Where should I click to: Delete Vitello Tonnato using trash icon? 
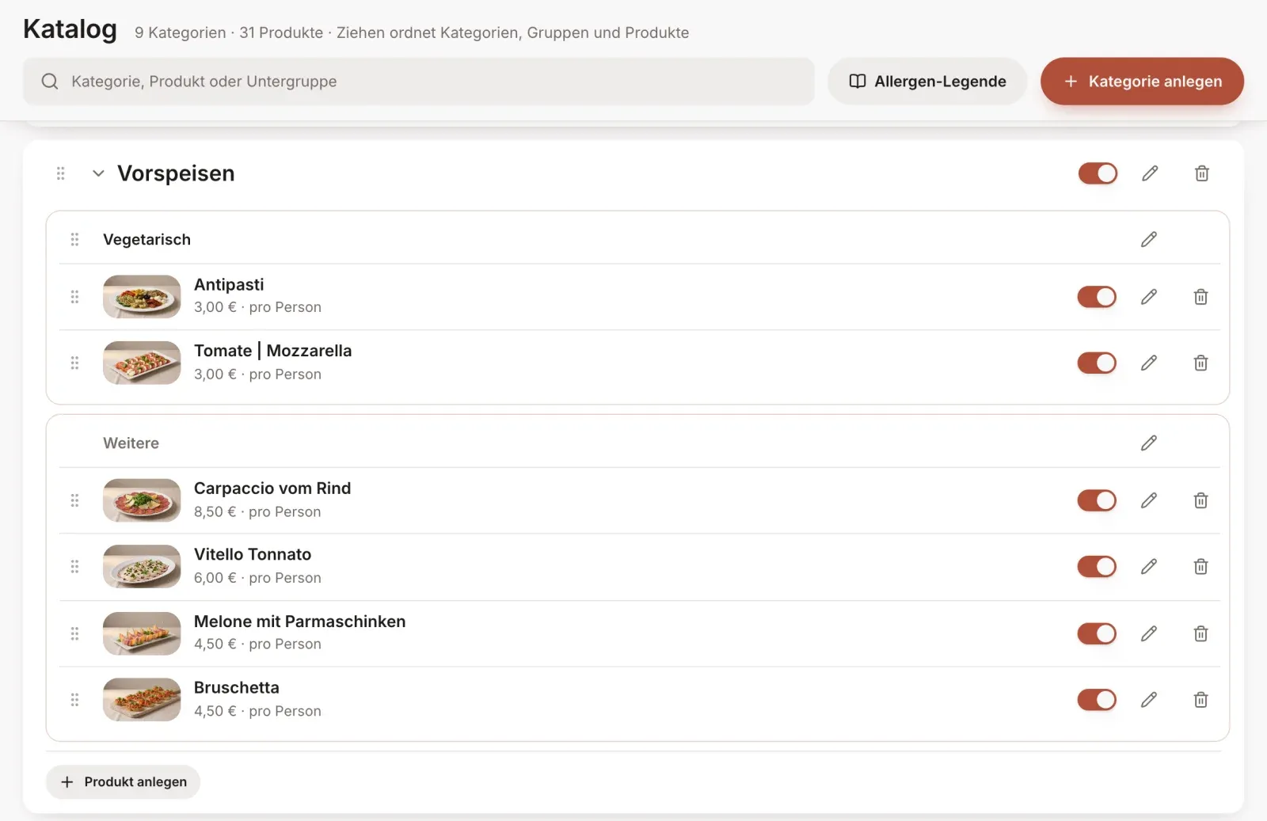pos(1200,567)
